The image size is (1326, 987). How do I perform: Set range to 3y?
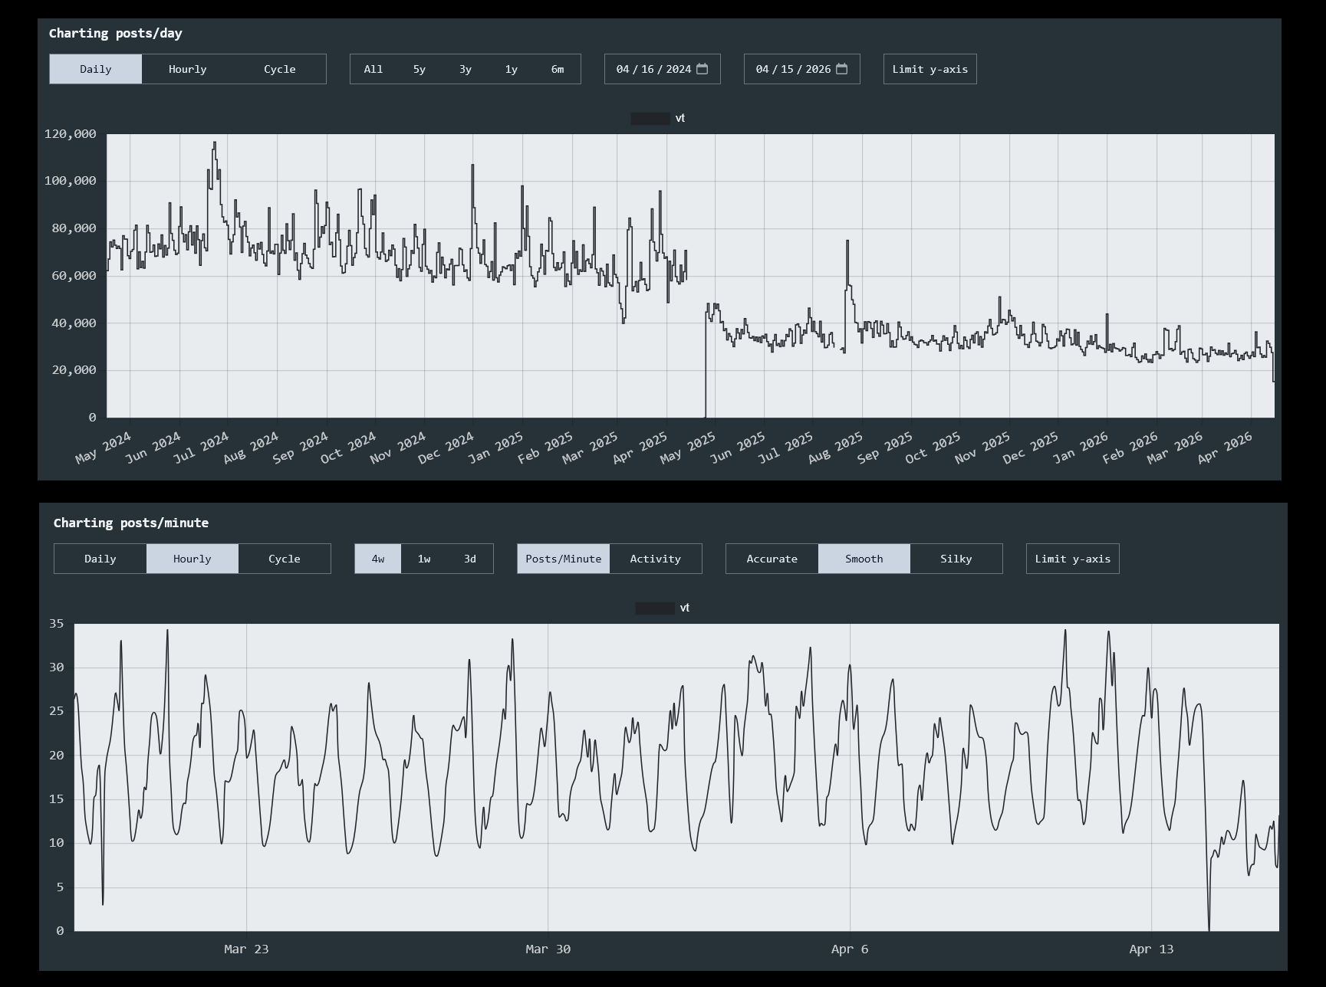[466, 69]
